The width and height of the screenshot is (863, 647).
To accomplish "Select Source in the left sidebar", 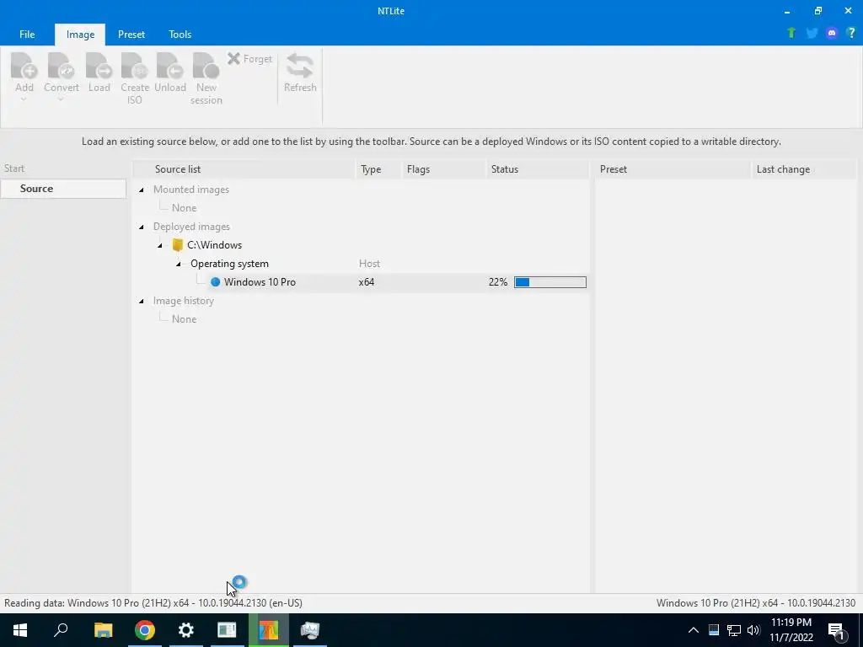I will (x=63, y=188).
